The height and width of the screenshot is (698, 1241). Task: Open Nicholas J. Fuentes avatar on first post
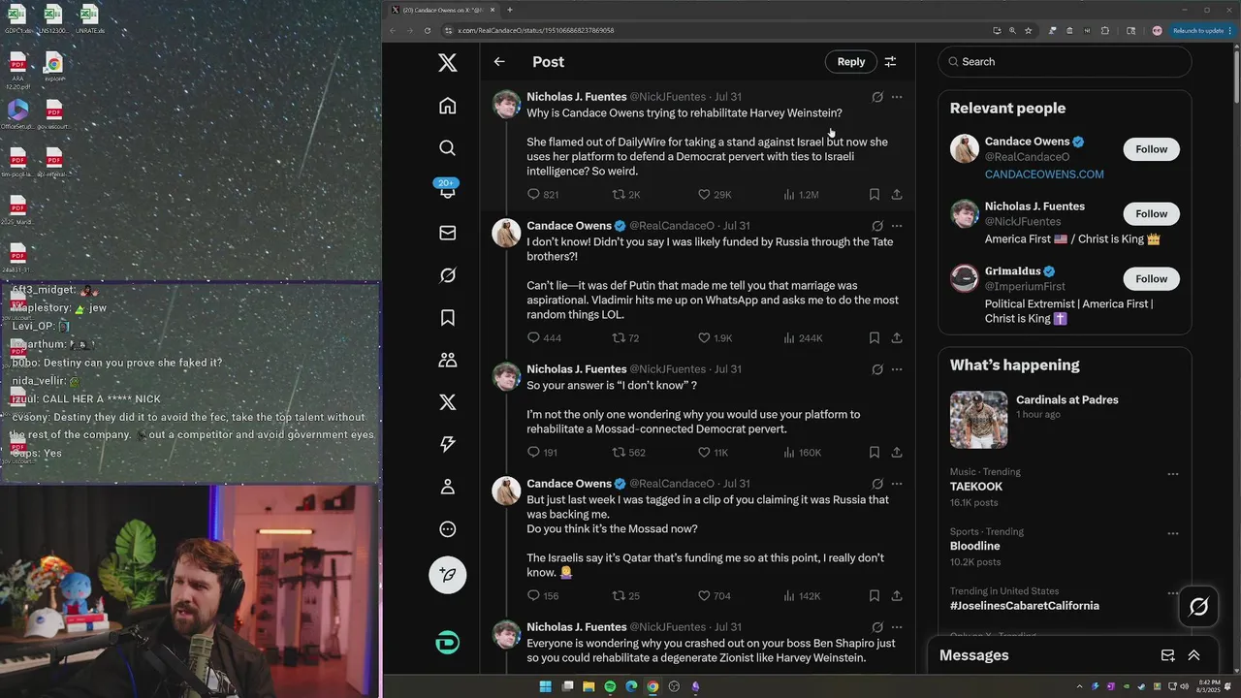(x=506, y=104)
